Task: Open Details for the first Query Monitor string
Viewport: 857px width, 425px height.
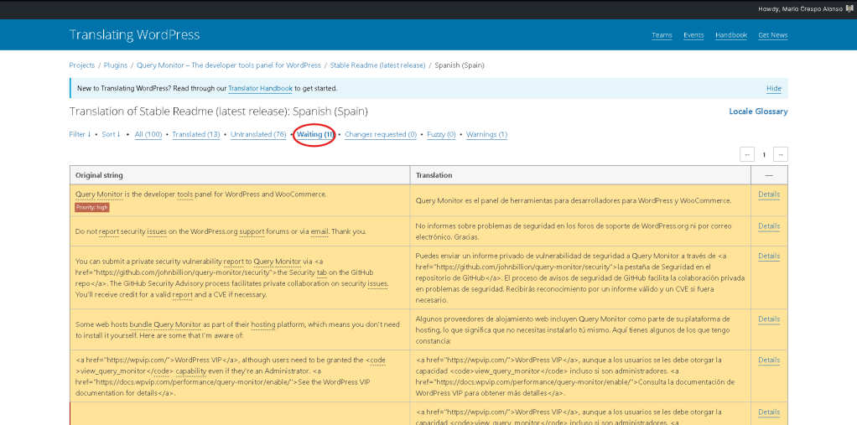Action: (x=769, y=194)
